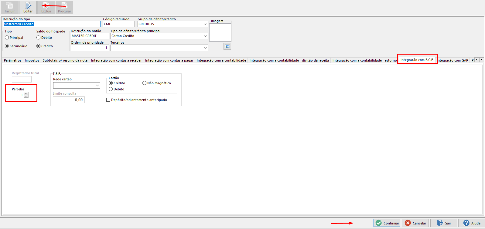This screenshot has height=229, width=485.
Task: Increase Parcelas with the up arrow
Action: (x=26, y=94)
